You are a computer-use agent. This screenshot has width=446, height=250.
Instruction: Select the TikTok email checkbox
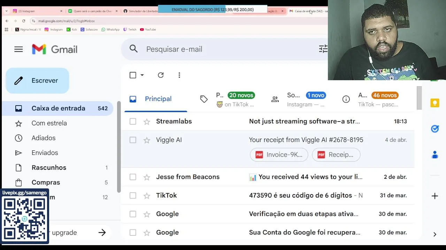click(133, 195)
